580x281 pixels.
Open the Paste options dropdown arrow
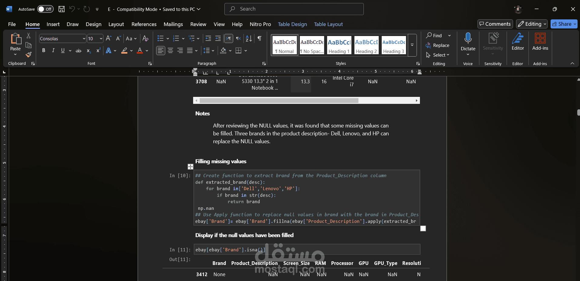(15, 55)
